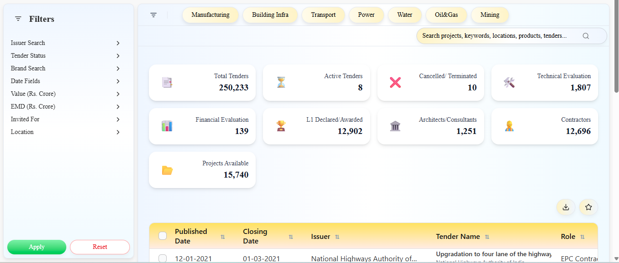Select the Manufacturing category tab
Screen dimensions: 619x263
click(210, 15)
